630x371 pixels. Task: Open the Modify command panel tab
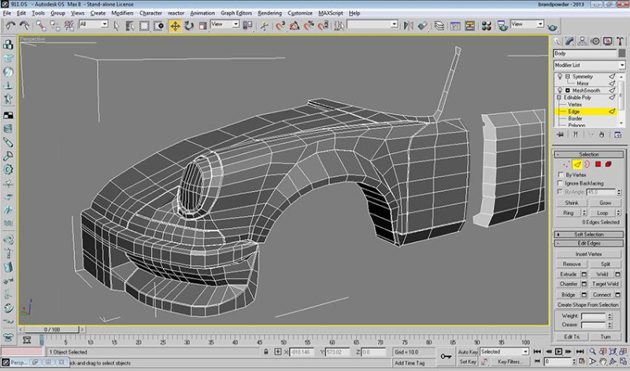click(571, 39)
